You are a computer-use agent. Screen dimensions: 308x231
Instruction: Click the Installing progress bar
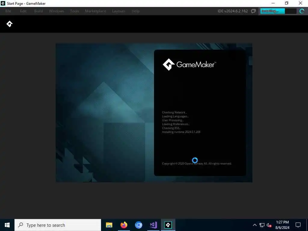tap(278, 11)
